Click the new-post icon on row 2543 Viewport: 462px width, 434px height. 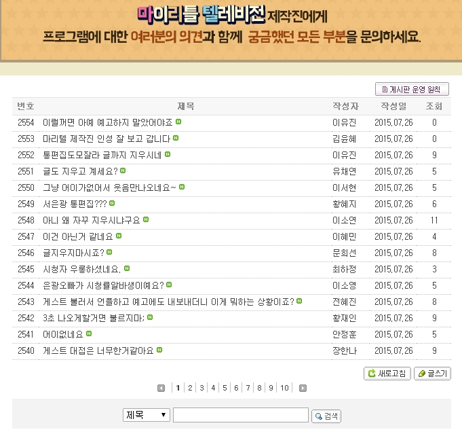click(299, 301)
